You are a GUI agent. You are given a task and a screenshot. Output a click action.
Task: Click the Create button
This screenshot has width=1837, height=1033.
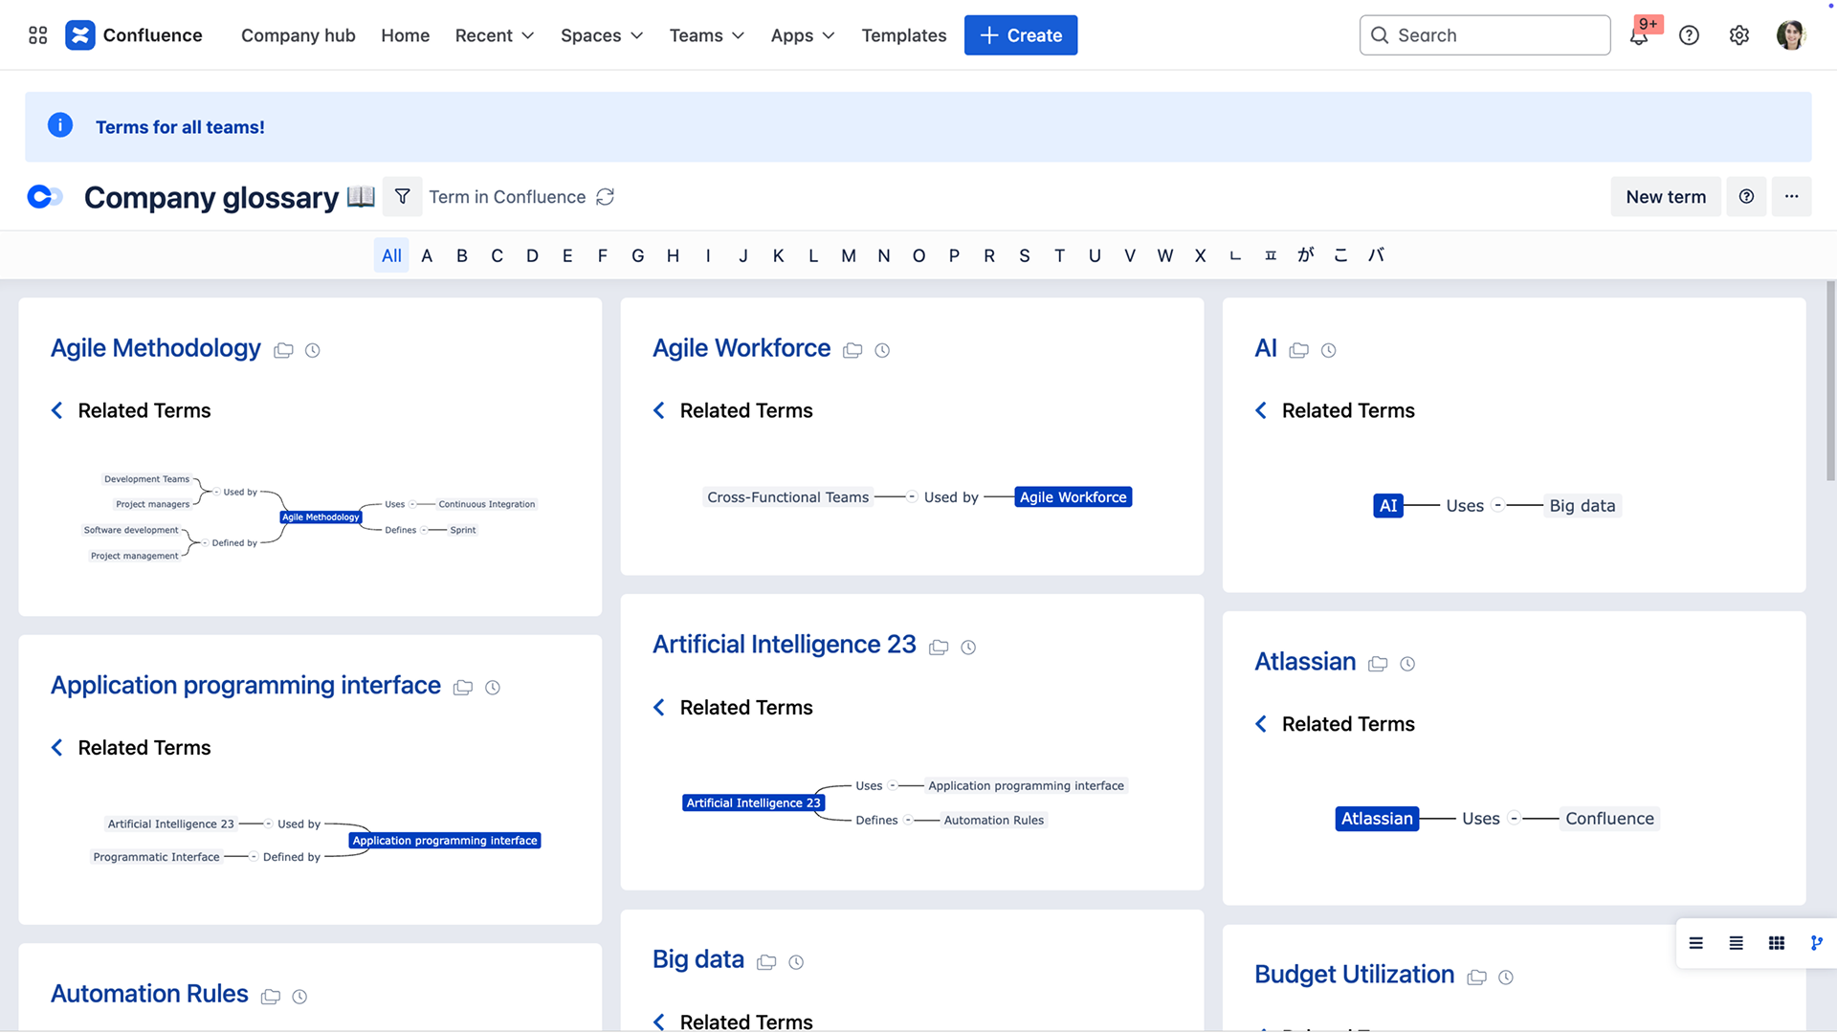click(x=1021, y=35)
